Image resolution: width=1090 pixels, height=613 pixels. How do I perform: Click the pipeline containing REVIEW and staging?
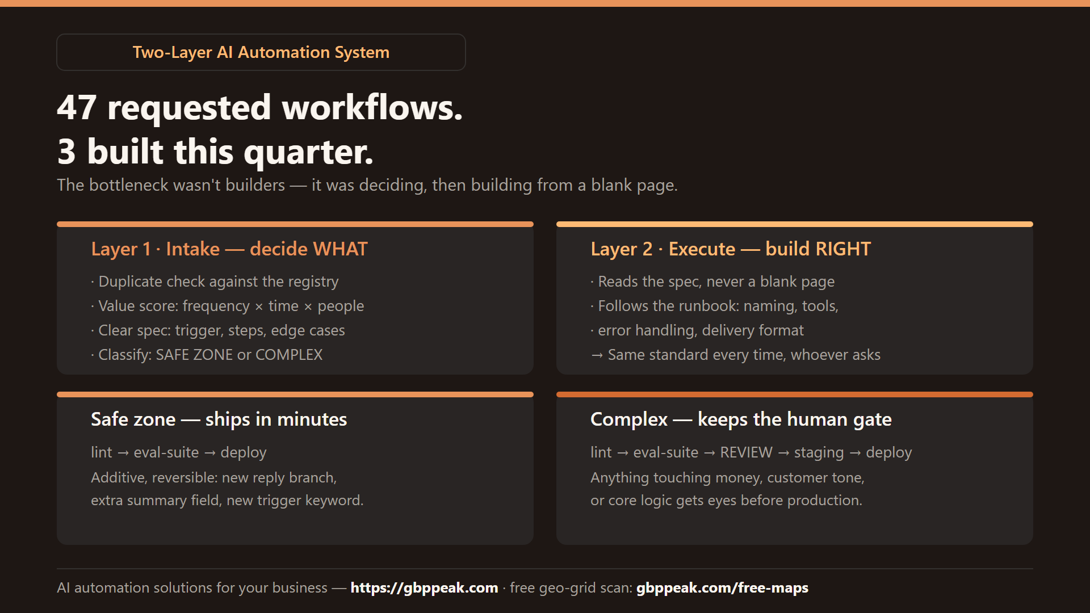pyautogui.click(x=751, y=452)
